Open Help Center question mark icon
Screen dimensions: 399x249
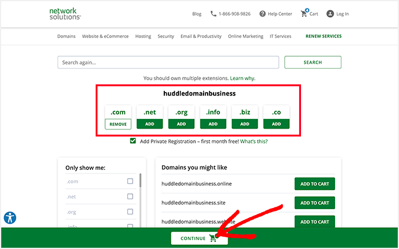coord(262,14)
